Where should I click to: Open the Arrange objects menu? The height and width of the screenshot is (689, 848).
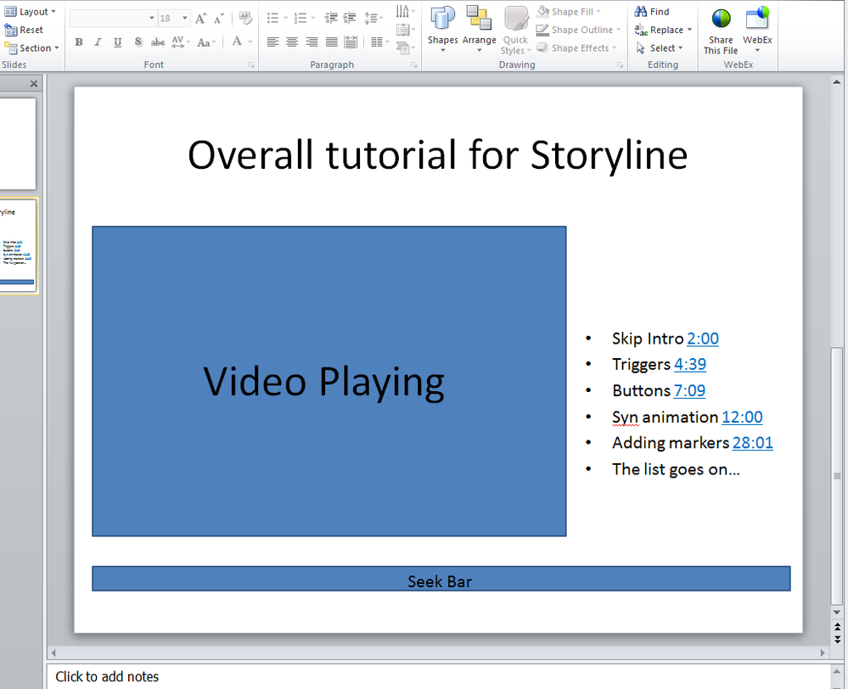click(x=479, y=29)
